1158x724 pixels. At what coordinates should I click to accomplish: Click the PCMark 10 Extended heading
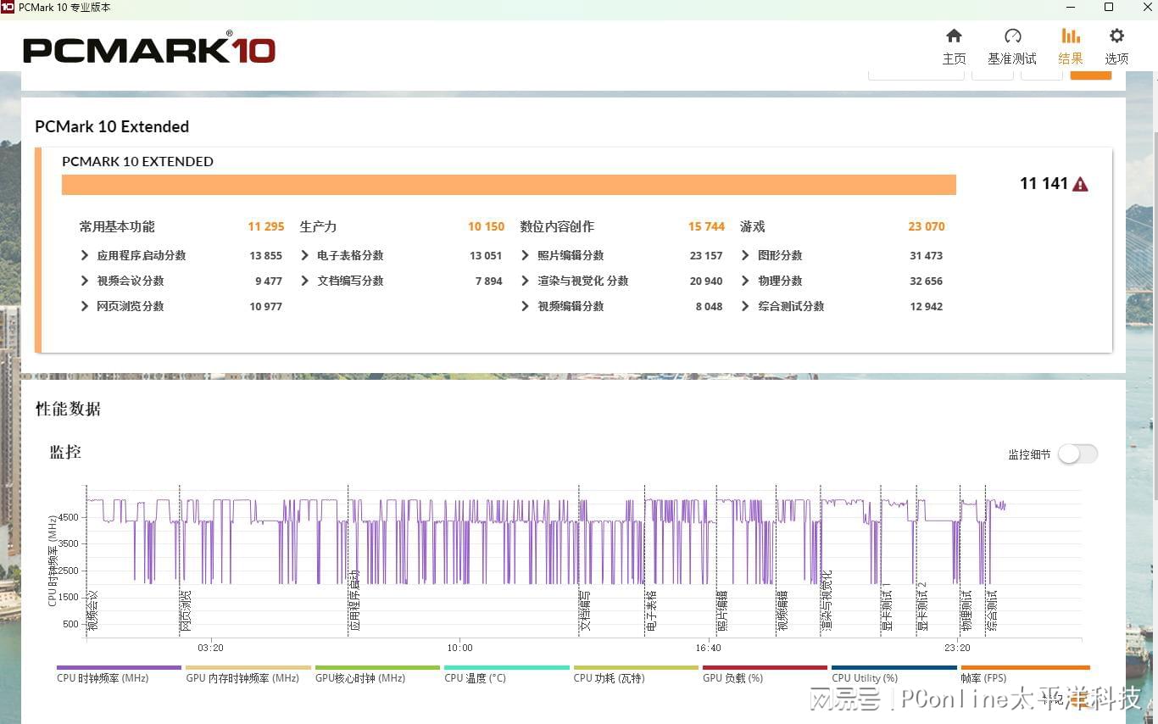tap(112, 126)
